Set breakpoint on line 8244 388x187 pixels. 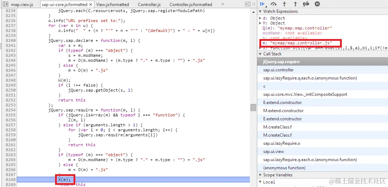(x=10, y=60)
